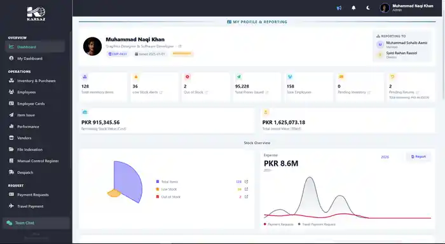Open Muhammad Naqi Khan user menu

407,8
